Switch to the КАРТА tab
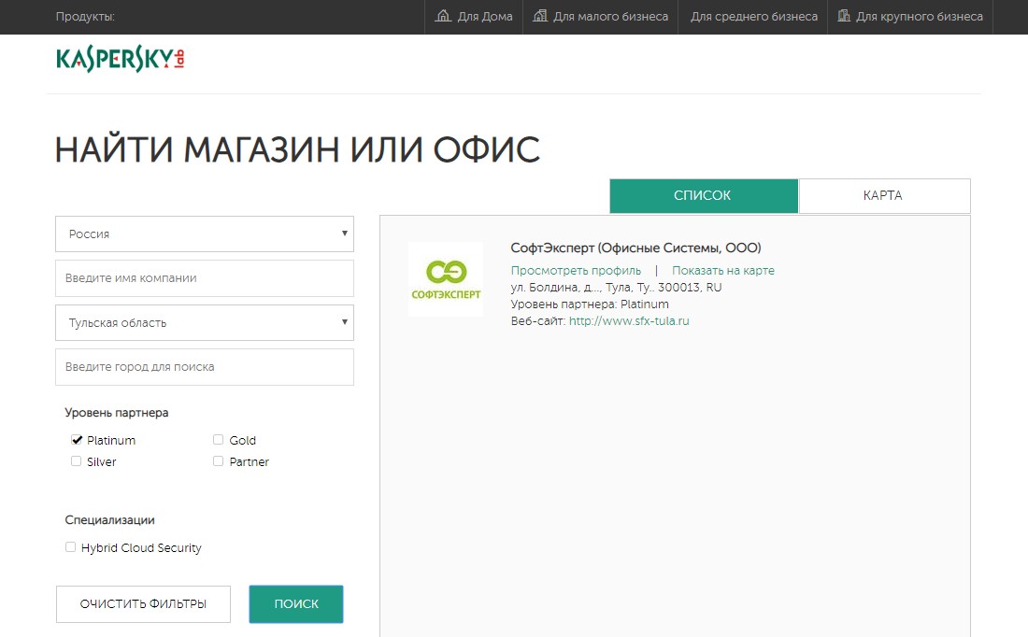1028x637 pixels. click(x=883, y=196)
